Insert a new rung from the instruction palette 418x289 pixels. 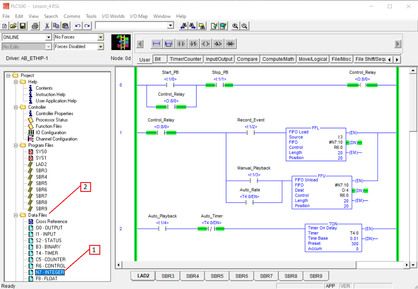(x=156, y=44)
